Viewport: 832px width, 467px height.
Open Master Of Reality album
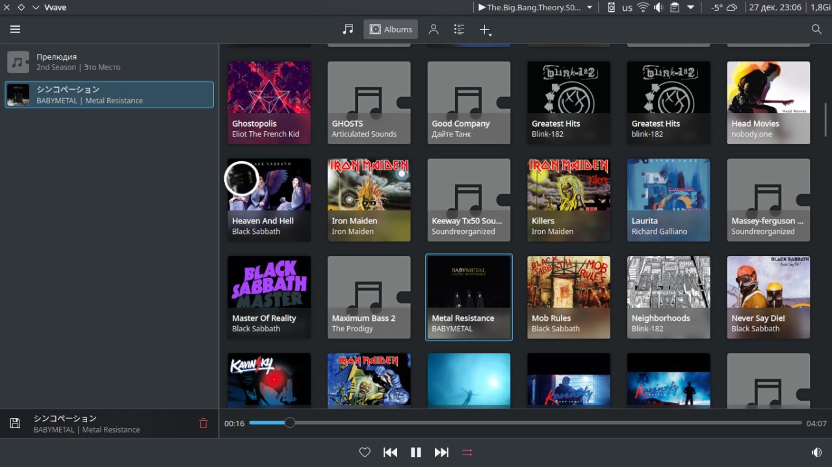269,297
